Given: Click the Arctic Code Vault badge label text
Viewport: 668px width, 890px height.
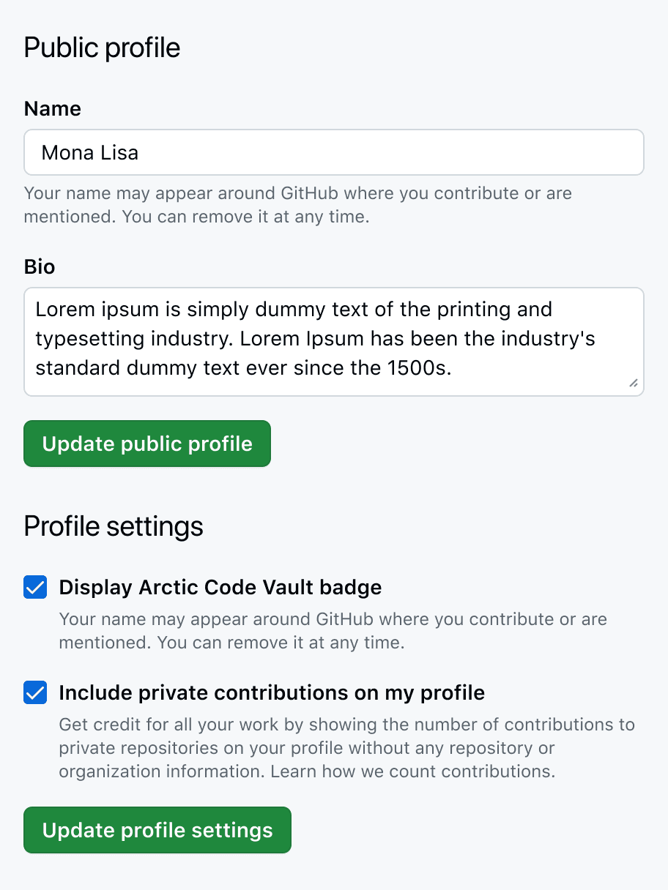Looking at the screenshot, I should click(220, 587).
